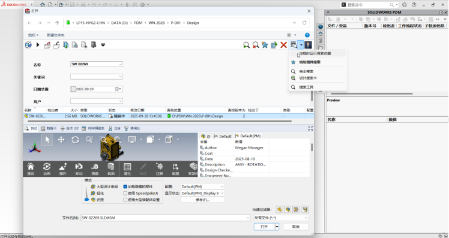The image size is (449, 238).
Task: Select the SW-0226... result row
Action: 168,116
